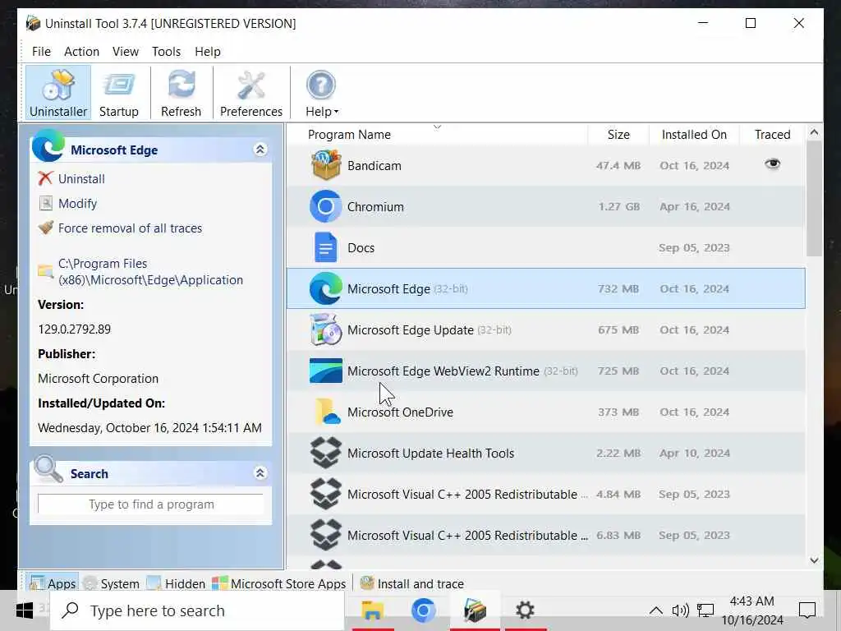Choose Force removal of all traces
Image resolution: width=841 pixels, height=631 pixels.
[130, 228]
